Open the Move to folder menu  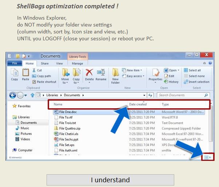click(x=65, y=76)
